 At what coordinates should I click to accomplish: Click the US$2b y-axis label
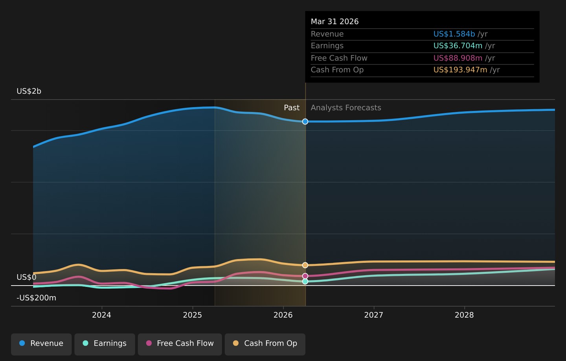coord(29,91)
